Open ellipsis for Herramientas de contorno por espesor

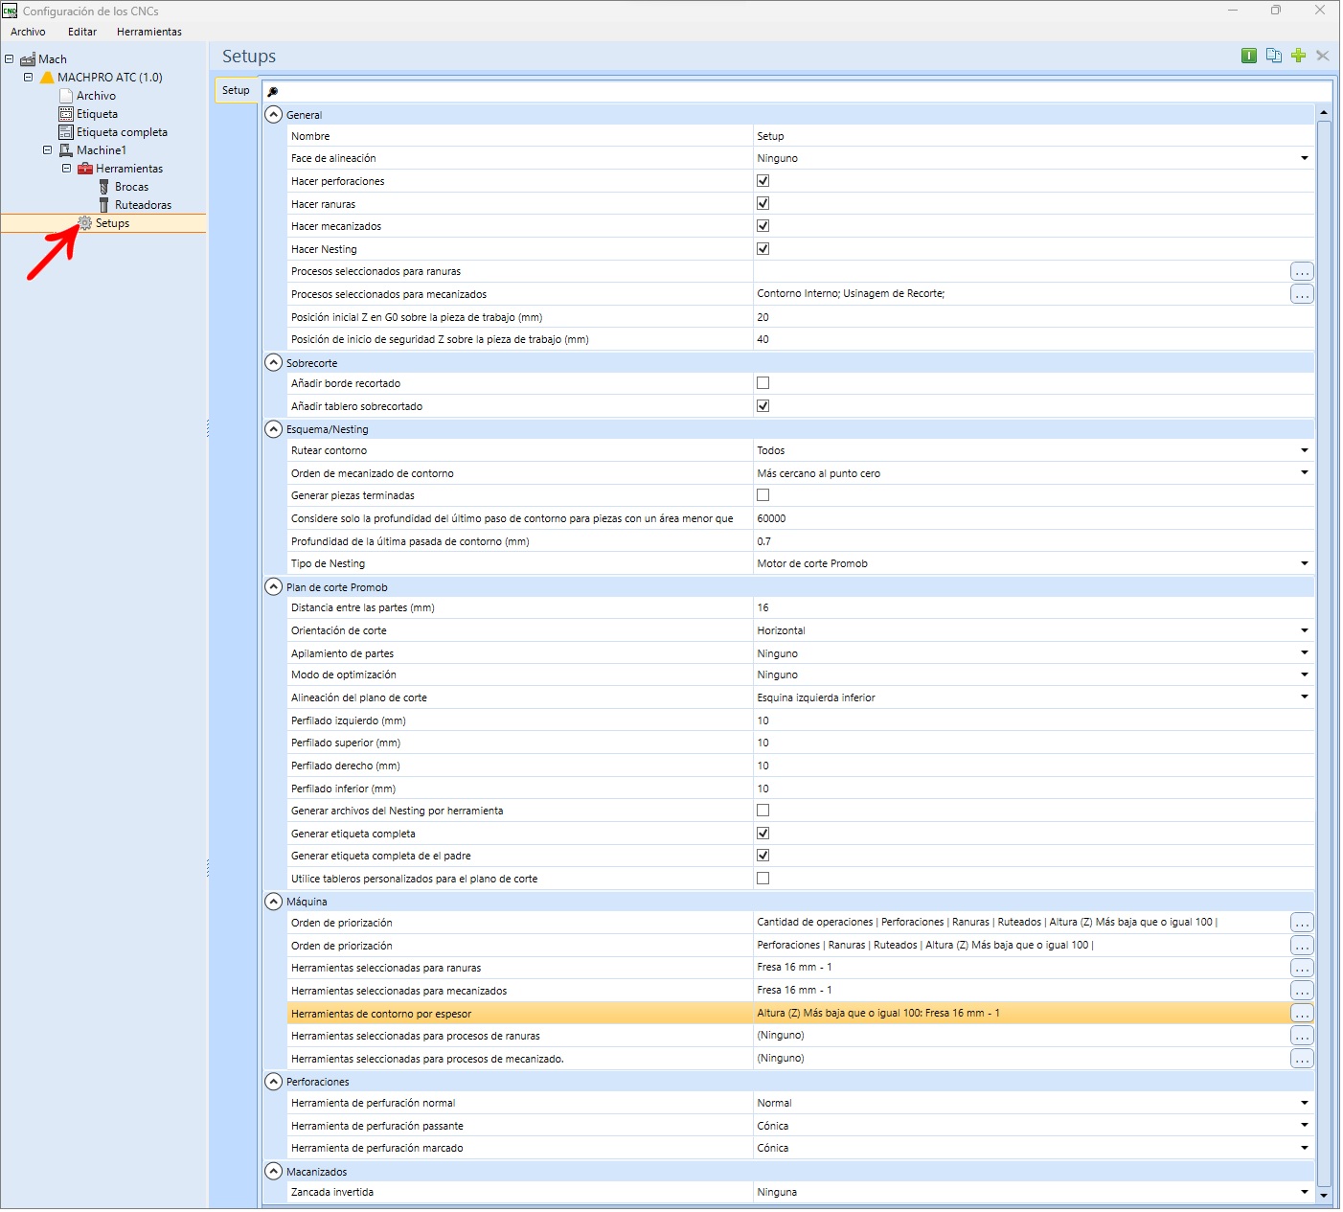click(x=1302, y=1014)
